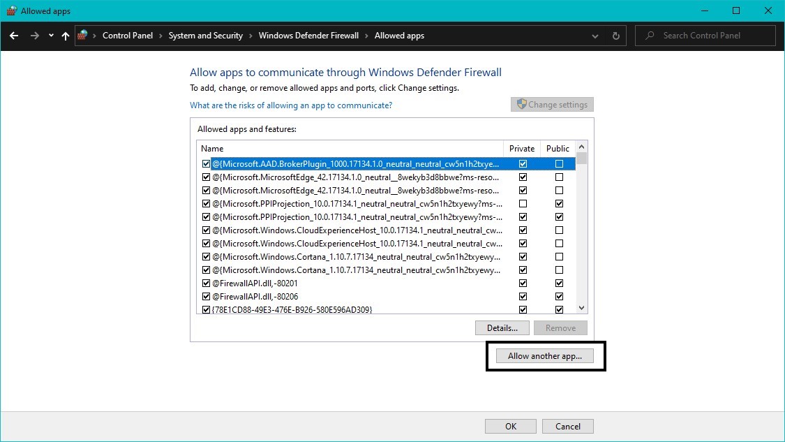785x442 pixels.
Task: Expand the chevron after System and Security
Action: pyautogui.click(x=251, y=36)
